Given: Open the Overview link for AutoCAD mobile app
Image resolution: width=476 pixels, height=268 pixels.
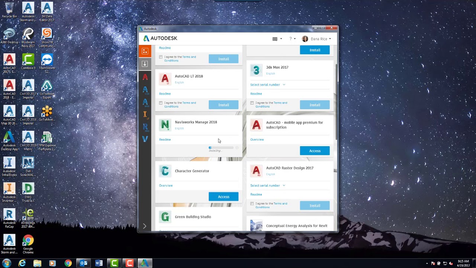Looking at the screenshot, I should point(257,140).
